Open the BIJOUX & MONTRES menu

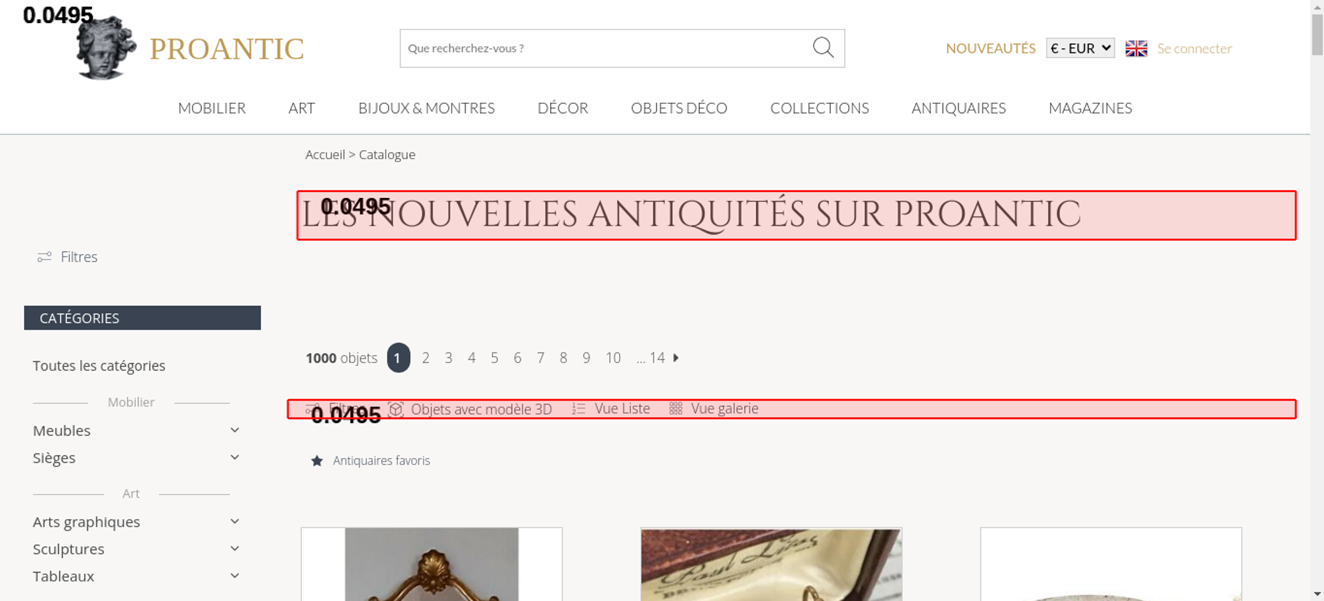(x=426, y=108)
